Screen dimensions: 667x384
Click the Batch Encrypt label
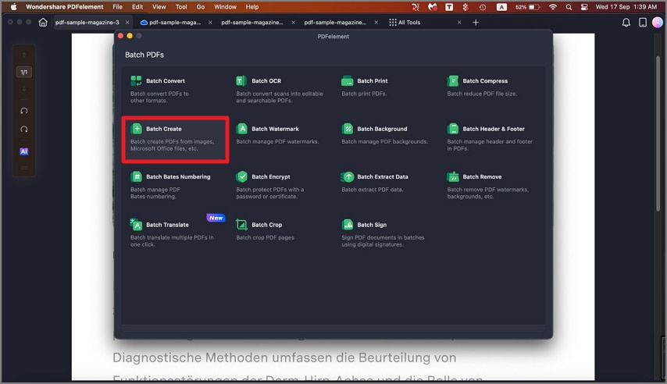pos(270,176)
